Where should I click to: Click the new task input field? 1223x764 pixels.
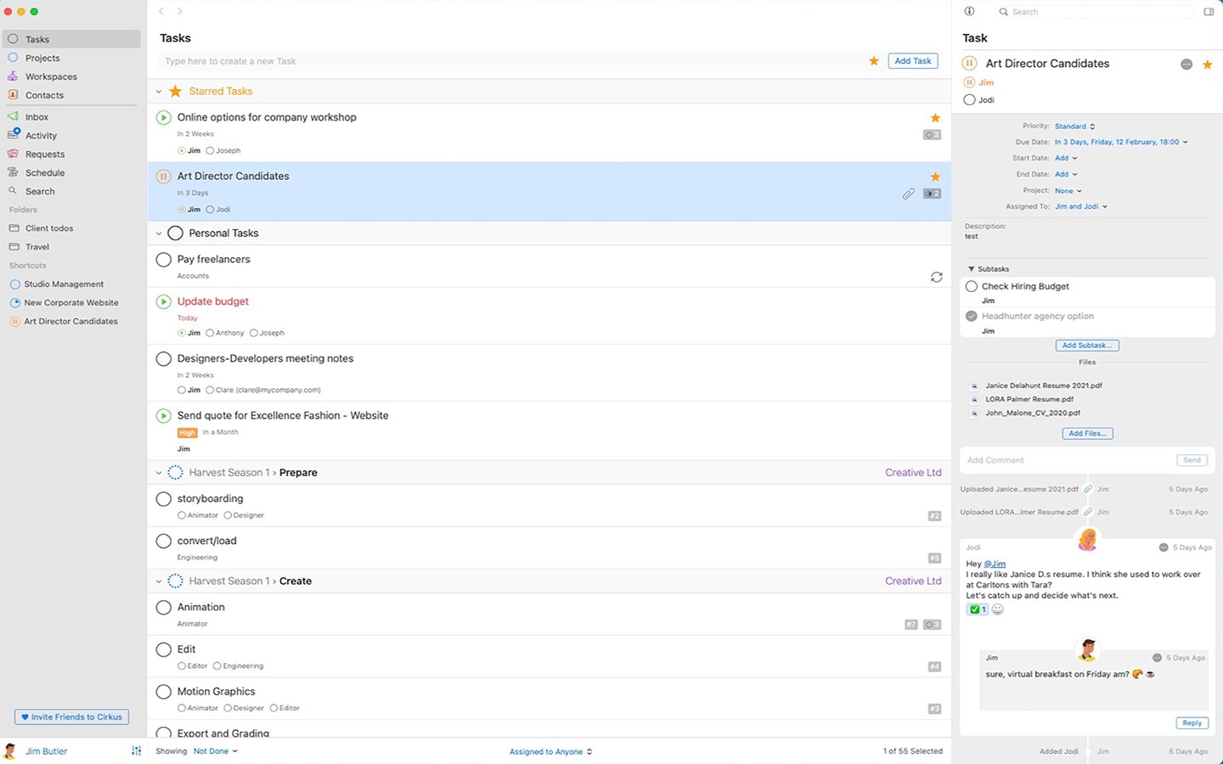(425, 60)
